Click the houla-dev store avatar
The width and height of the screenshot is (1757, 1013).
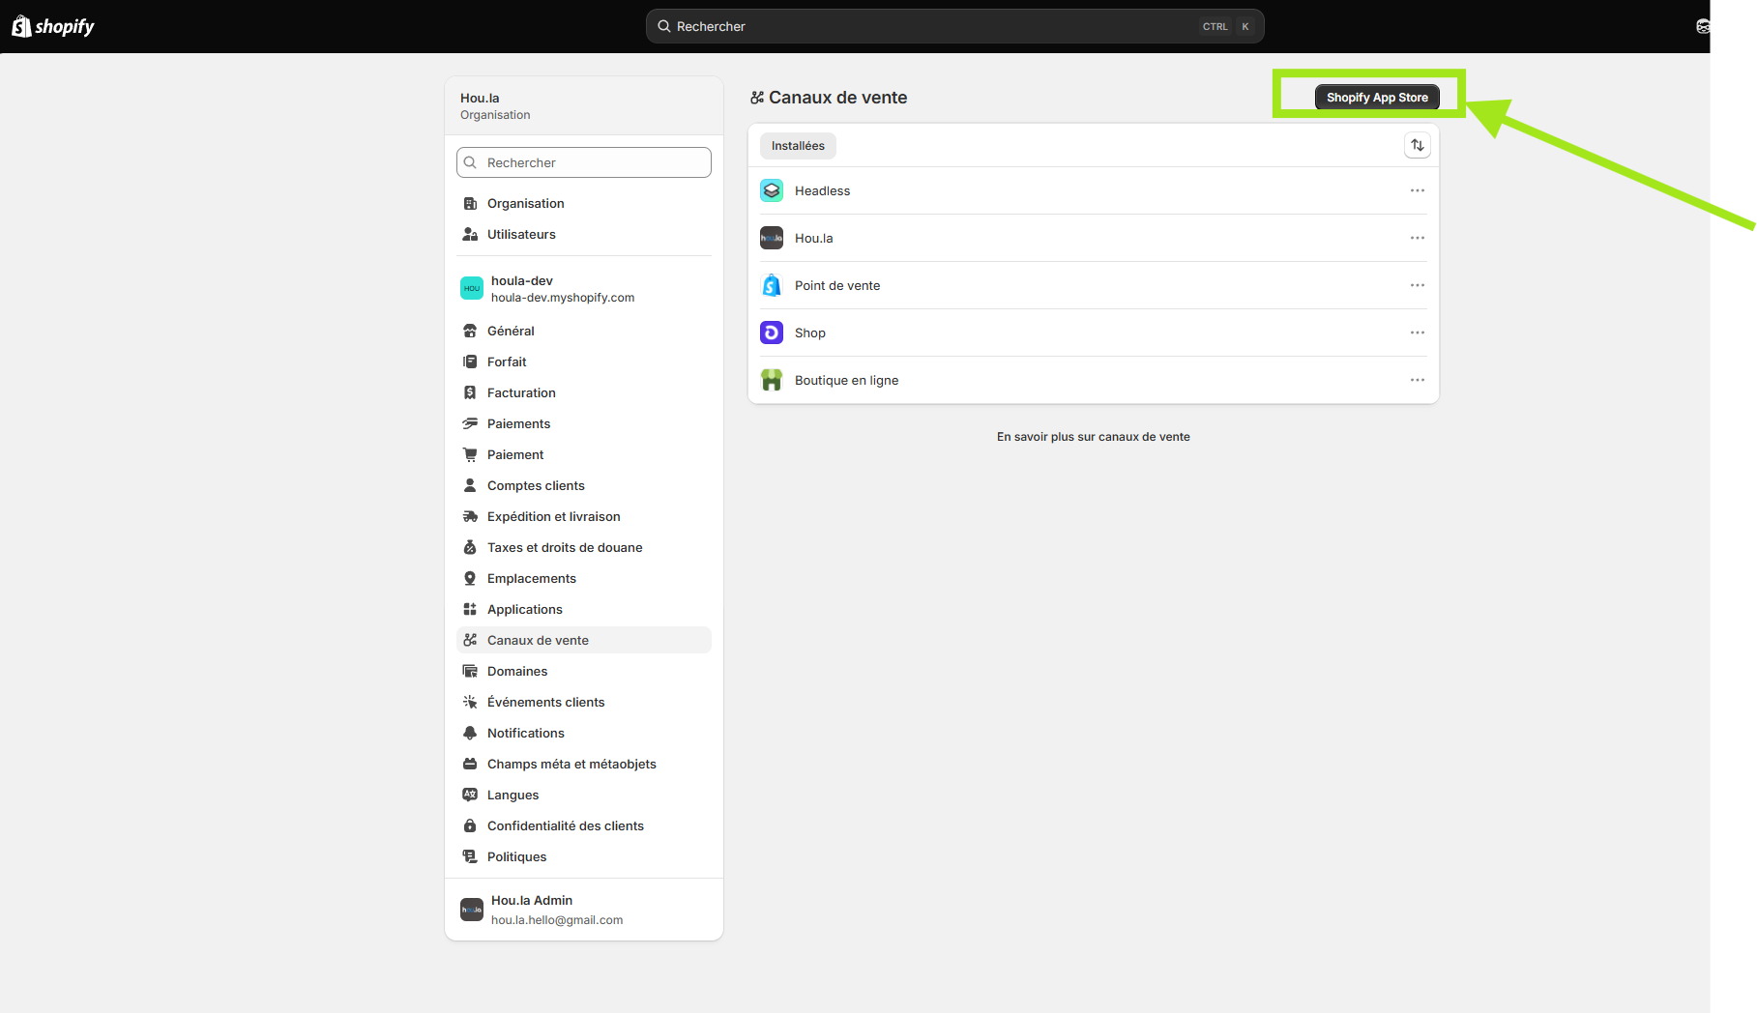tap(472, 288)
